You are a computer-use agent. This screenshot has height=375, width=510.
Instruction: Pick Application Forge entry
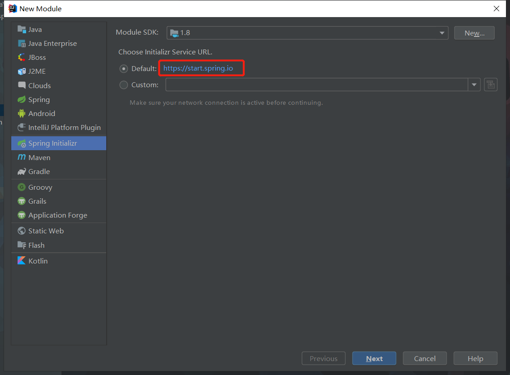click(59, 215)
